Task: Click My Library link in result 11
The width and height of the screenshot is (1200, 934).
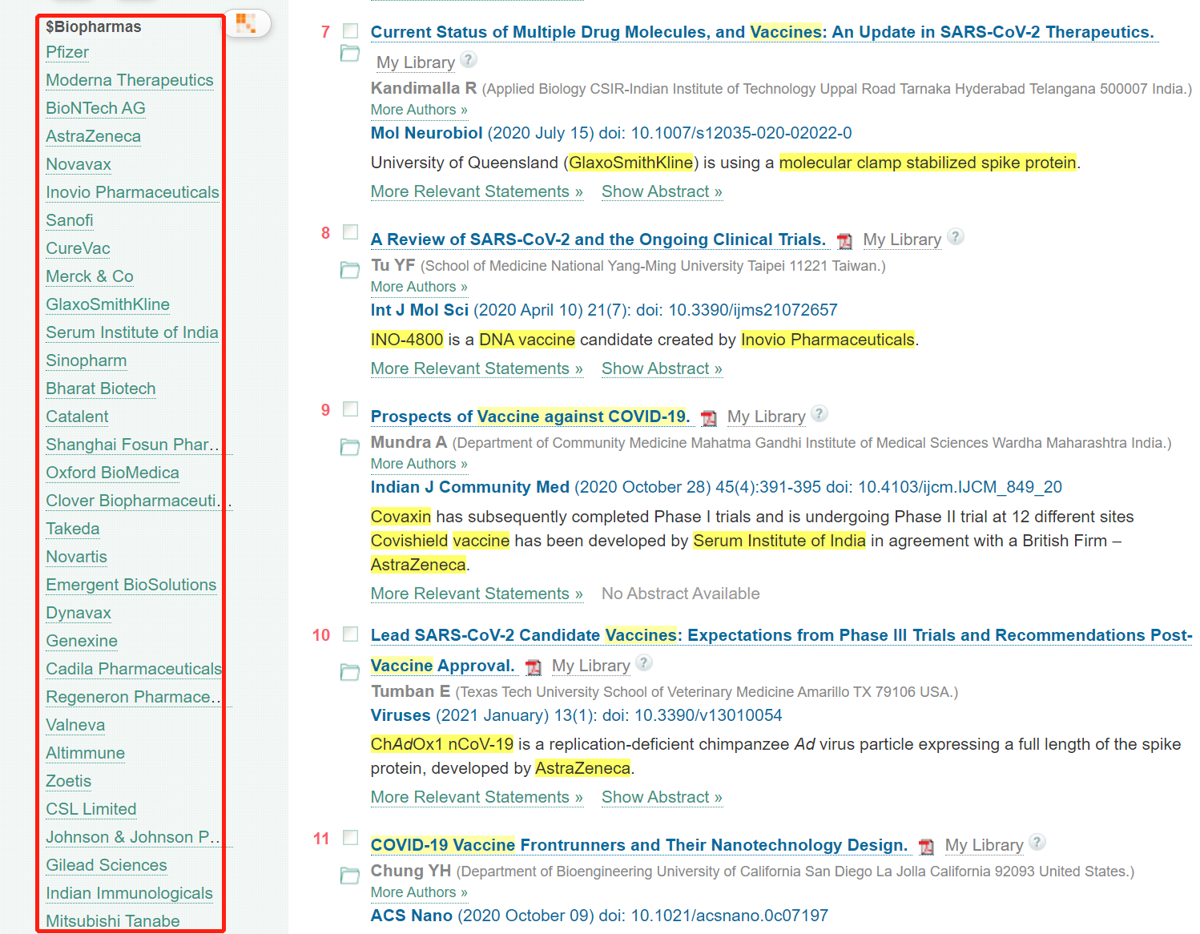Action: (984, 845)
